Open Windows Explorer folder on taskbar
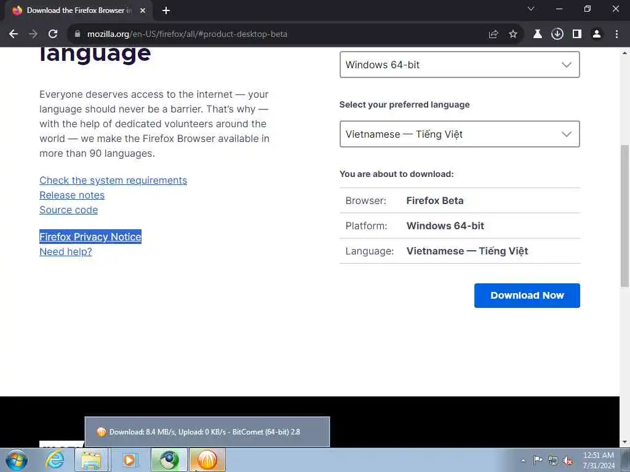Screen dimensions: 630x472 [x=92, y=460]
